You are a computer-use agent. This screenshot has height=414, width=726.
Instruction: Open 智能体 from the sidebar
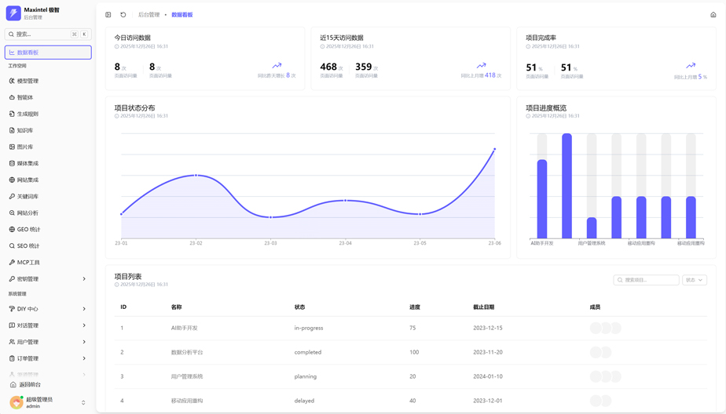(25, 97)
